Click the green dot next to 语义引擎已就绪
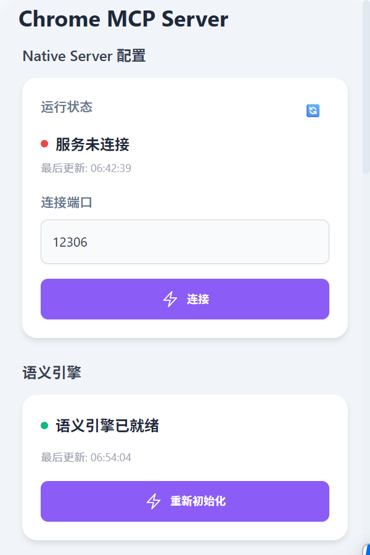The image size is (370, 555). pyautogui.click(x=44, y=425)
